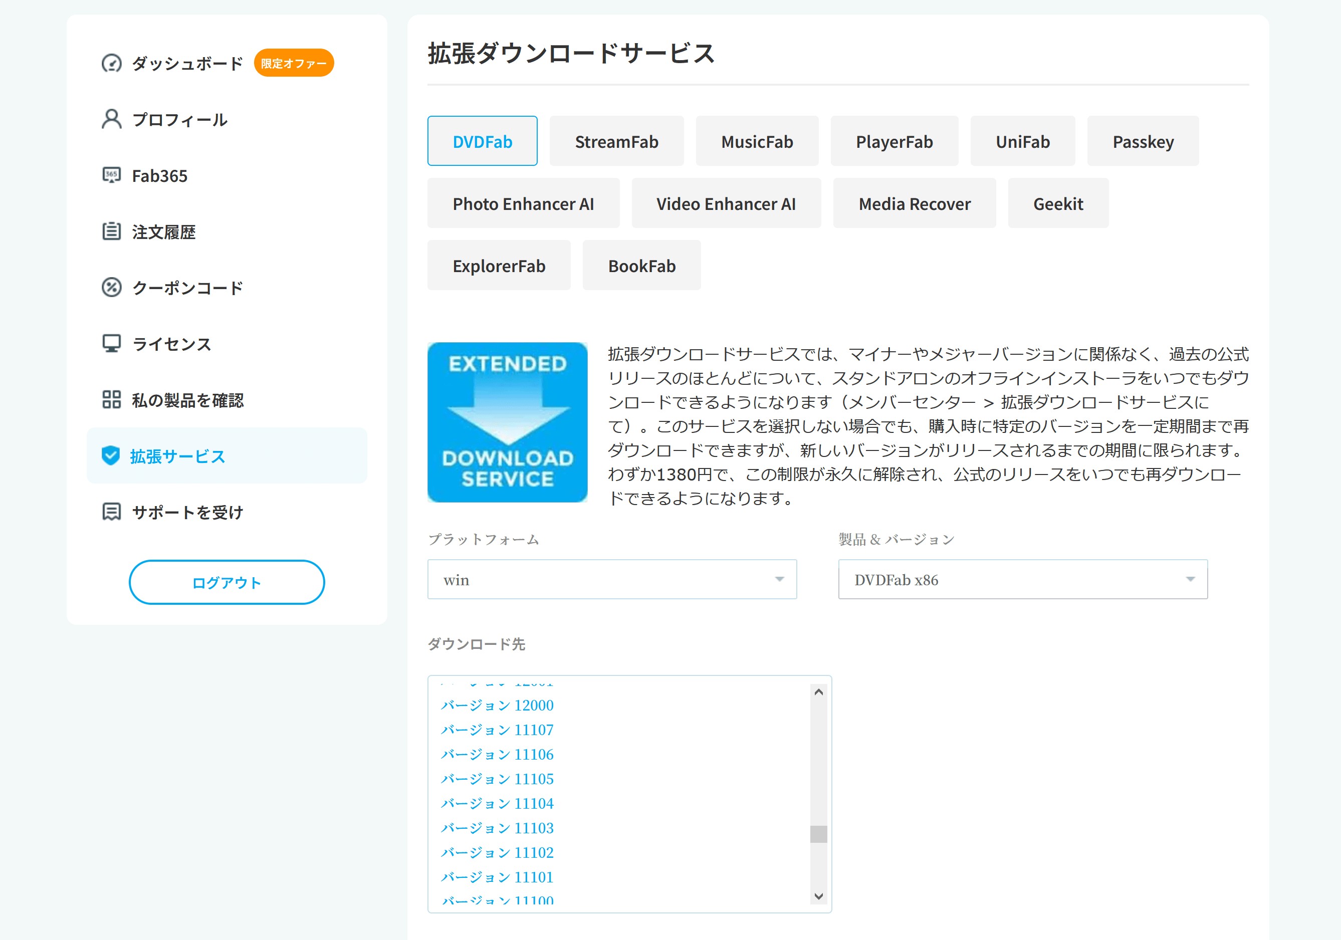Select the UniFab product tab

tap(1023, 141)
